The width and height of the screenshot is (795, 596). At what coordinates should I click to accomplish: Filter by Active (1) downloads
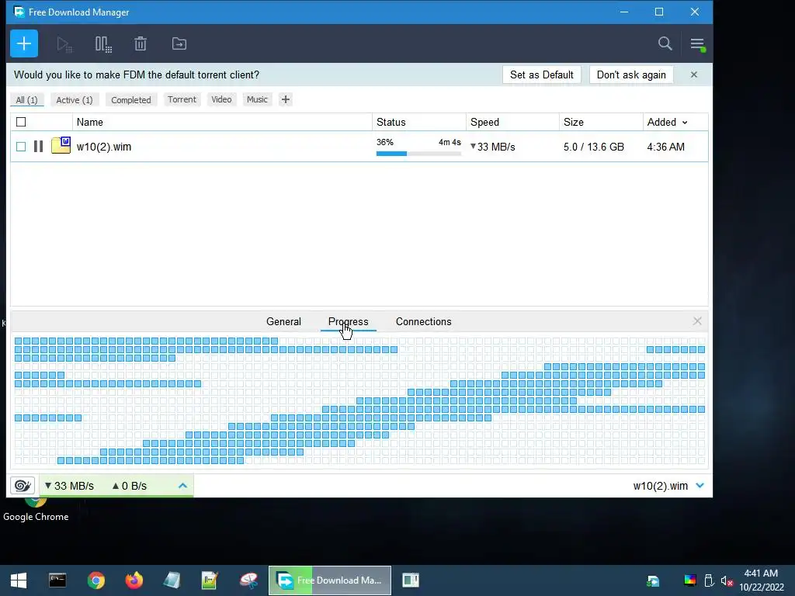[75, 100]
